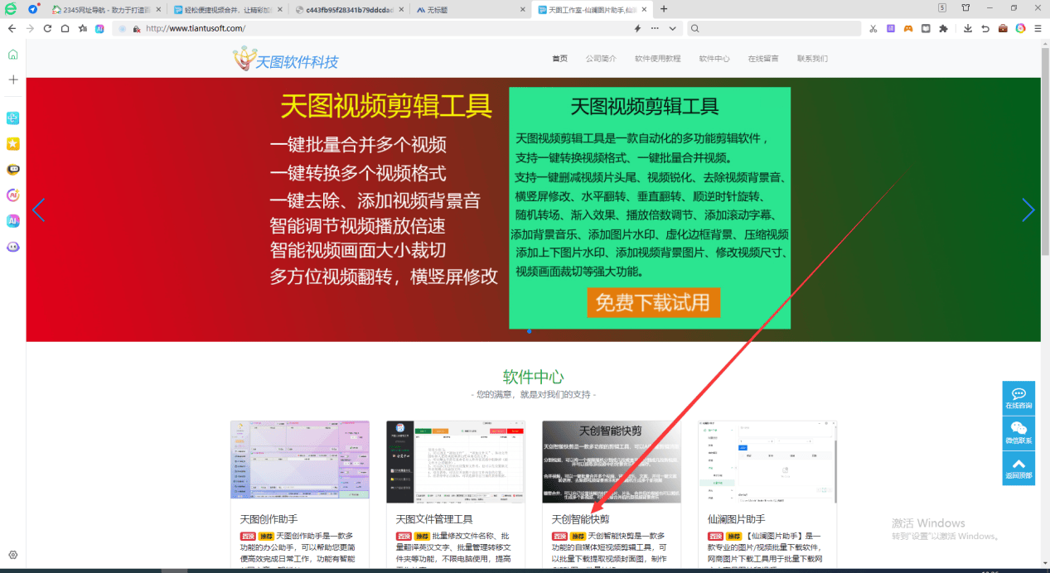Click the 返回顶部 floating button
Screen dimensions: 1050x573
coord(1019,468)
